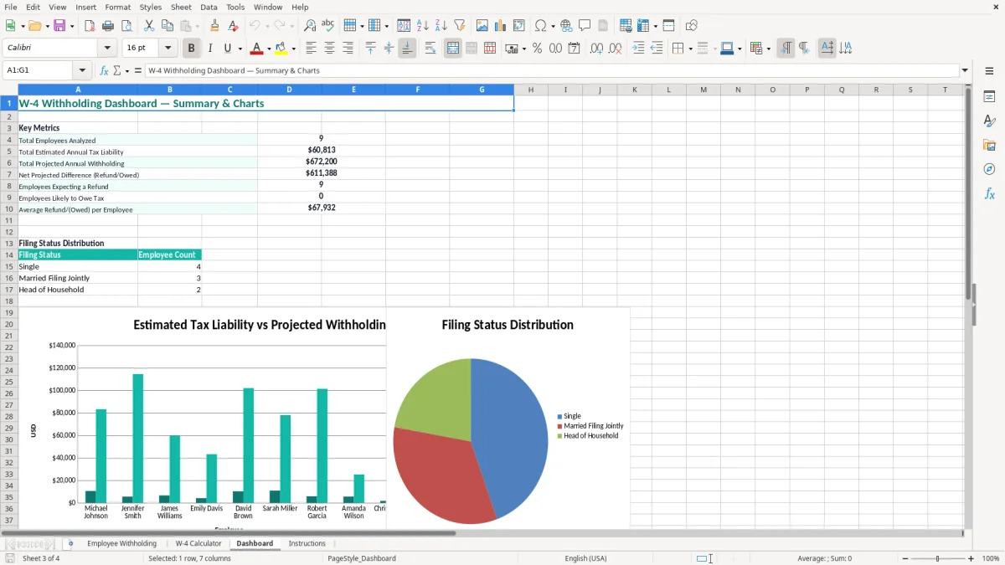
Task: Switch to Employee Withholding sheet tab
Action: [121, 543]
